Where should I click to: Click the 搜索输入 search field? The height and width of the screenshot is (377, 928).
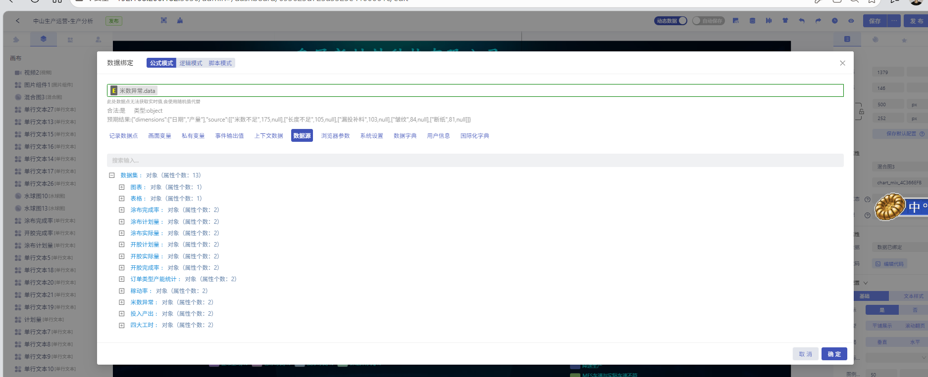[x=475, y=161]
